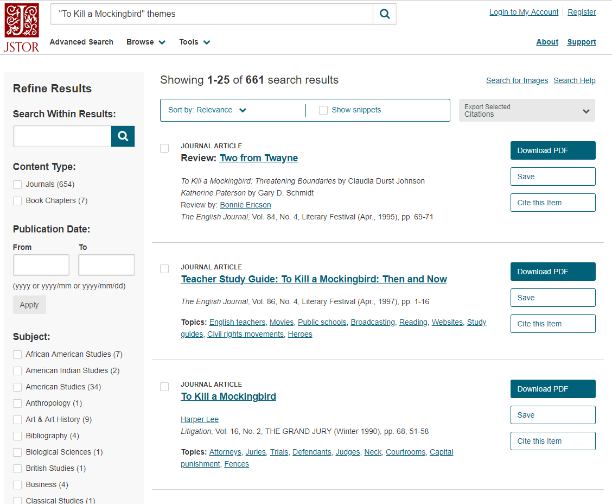Open the Civil rights movements topic link

(245, 335)
